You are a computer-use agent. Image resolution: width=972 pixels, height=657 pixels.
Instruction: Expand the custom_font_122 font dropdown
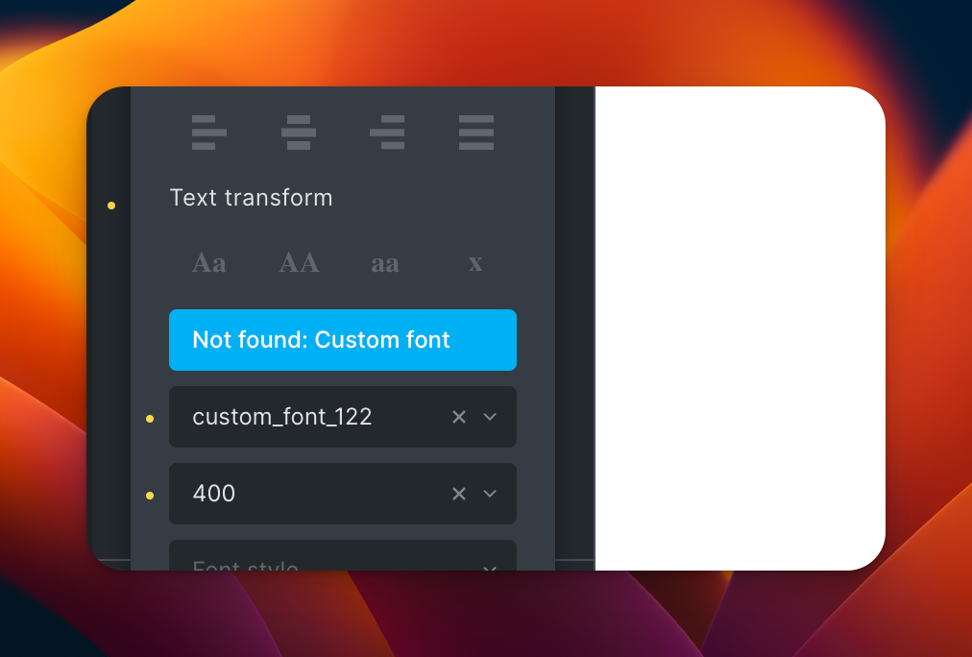point(490,417)
